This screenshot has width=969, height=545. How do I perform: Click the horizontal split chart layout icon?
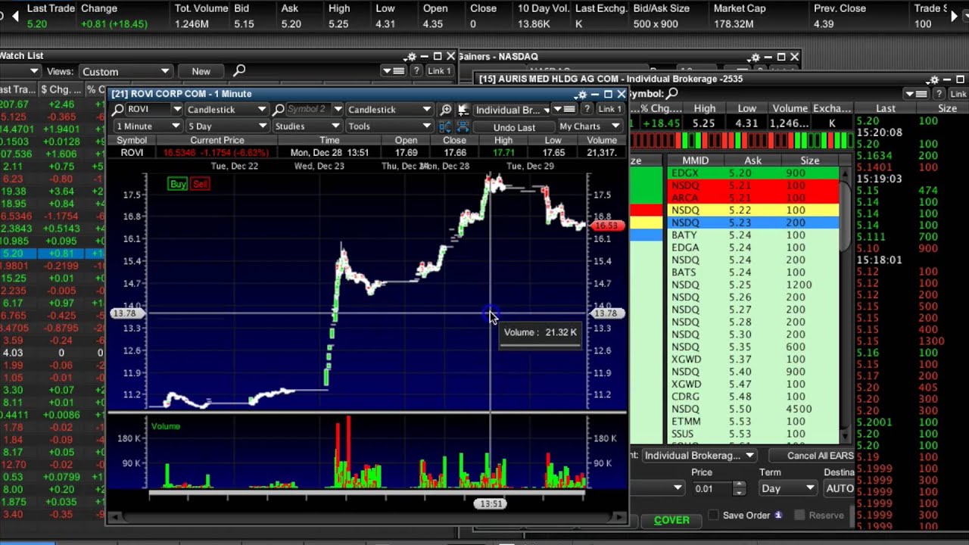(463, 126)
